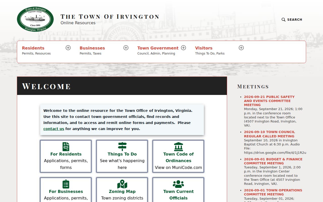Open the Zoning Map card title
Viewport: 323px width, 202px height.
point(122,191)
